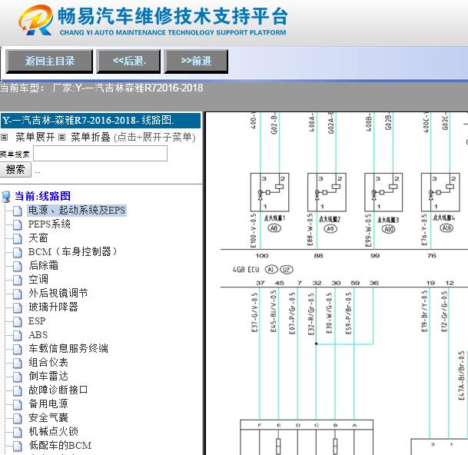Click page icon beside 电源、起动系统及EPS
468x455 pixels.
[x=18, y=211]
